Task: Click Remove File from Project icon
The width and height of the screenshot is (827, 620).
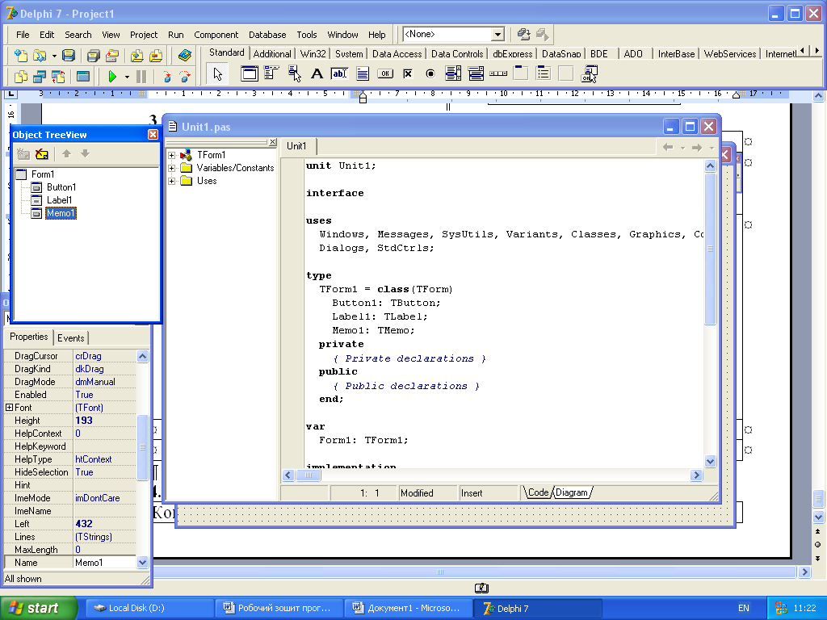Action: click(156, 56)
